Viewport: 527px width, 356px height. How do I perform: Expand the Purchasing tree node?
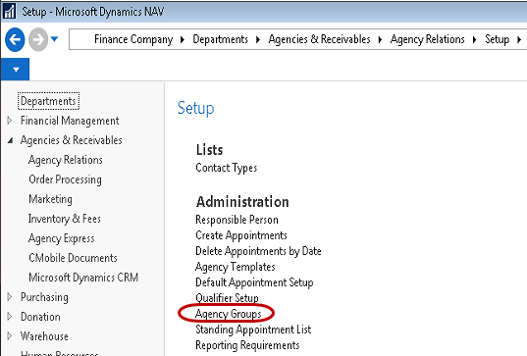click(10, 296)
